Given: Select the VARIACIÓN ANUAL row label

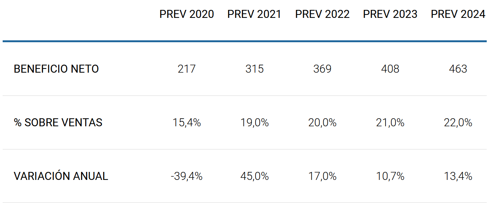Looking at the screenshot, I should 61,176.
